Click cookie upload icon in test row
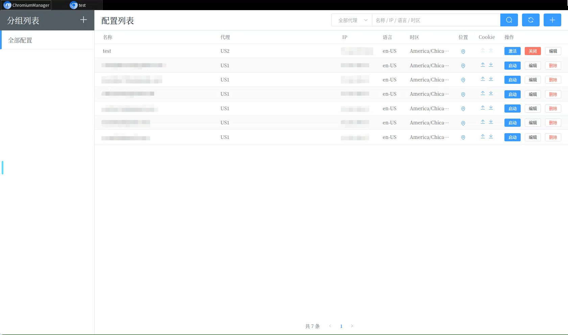 (483, 50)
